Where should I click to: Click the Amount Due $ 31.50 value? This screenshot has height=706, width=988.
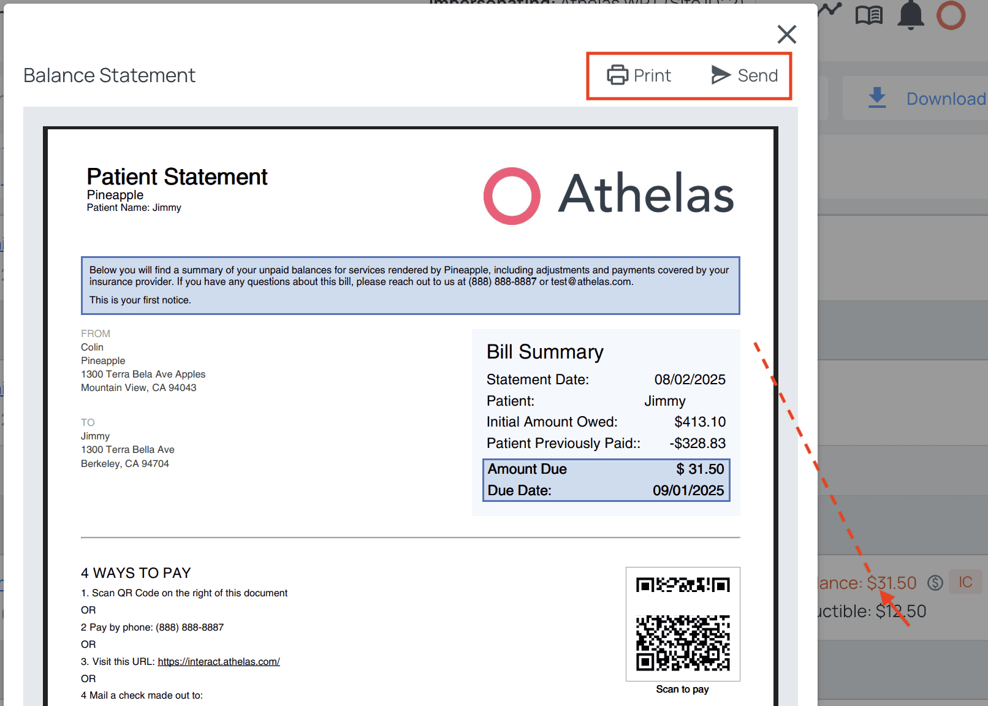pyautogui.click(x=700, y=469)
